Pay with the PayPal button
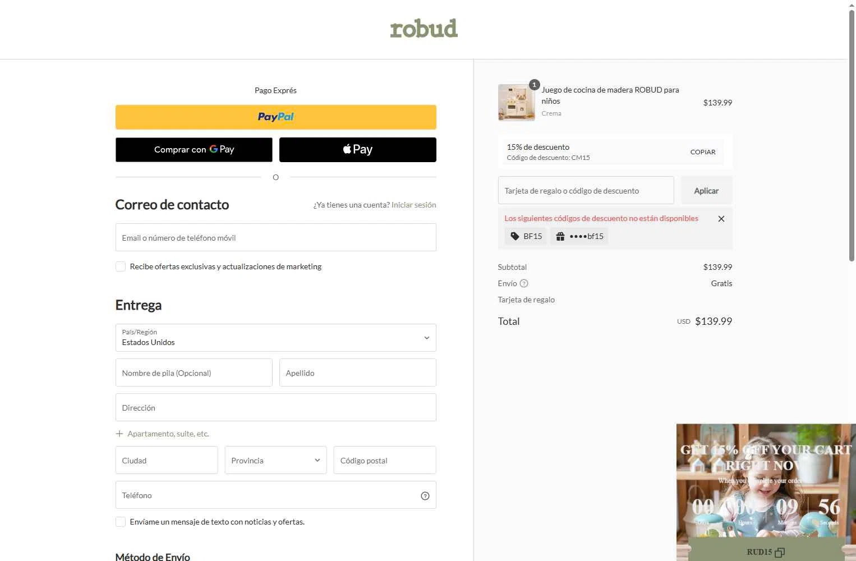 point(275,117)
